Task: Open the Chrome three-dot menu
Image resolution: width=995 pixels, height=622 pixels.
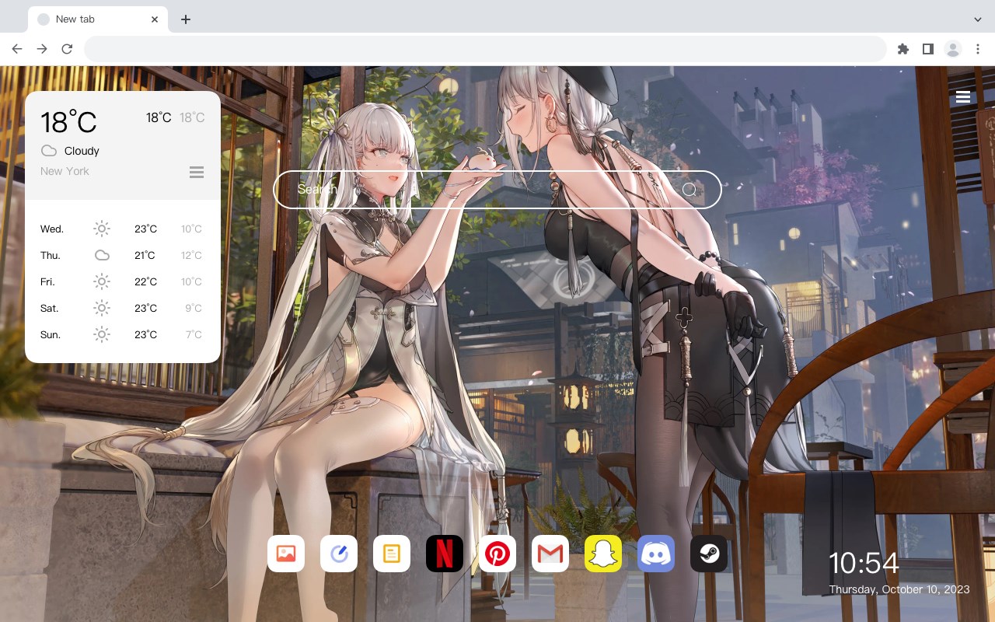Action: pyautogui.click(x=978, y=49)
